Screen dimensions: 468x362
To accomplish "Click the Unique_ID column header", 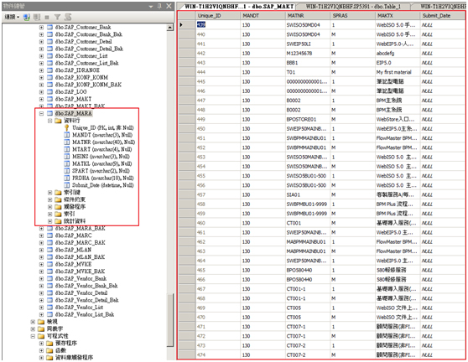I will point(218,16).
